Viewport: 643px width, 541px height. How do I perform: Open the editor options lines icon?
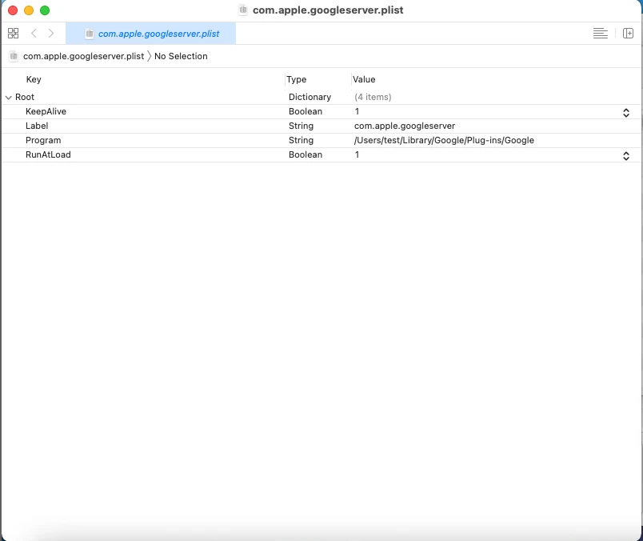click(601, 34)
